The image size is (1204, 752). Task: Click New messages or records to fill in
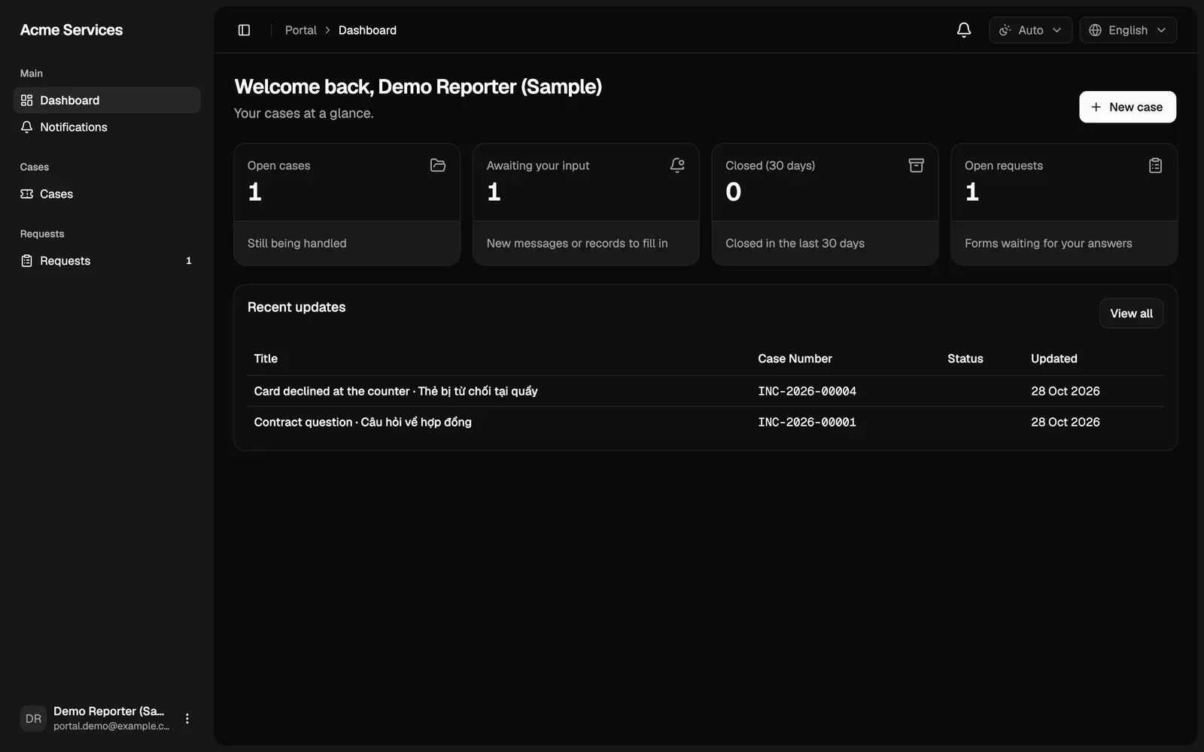pos(577,244)
